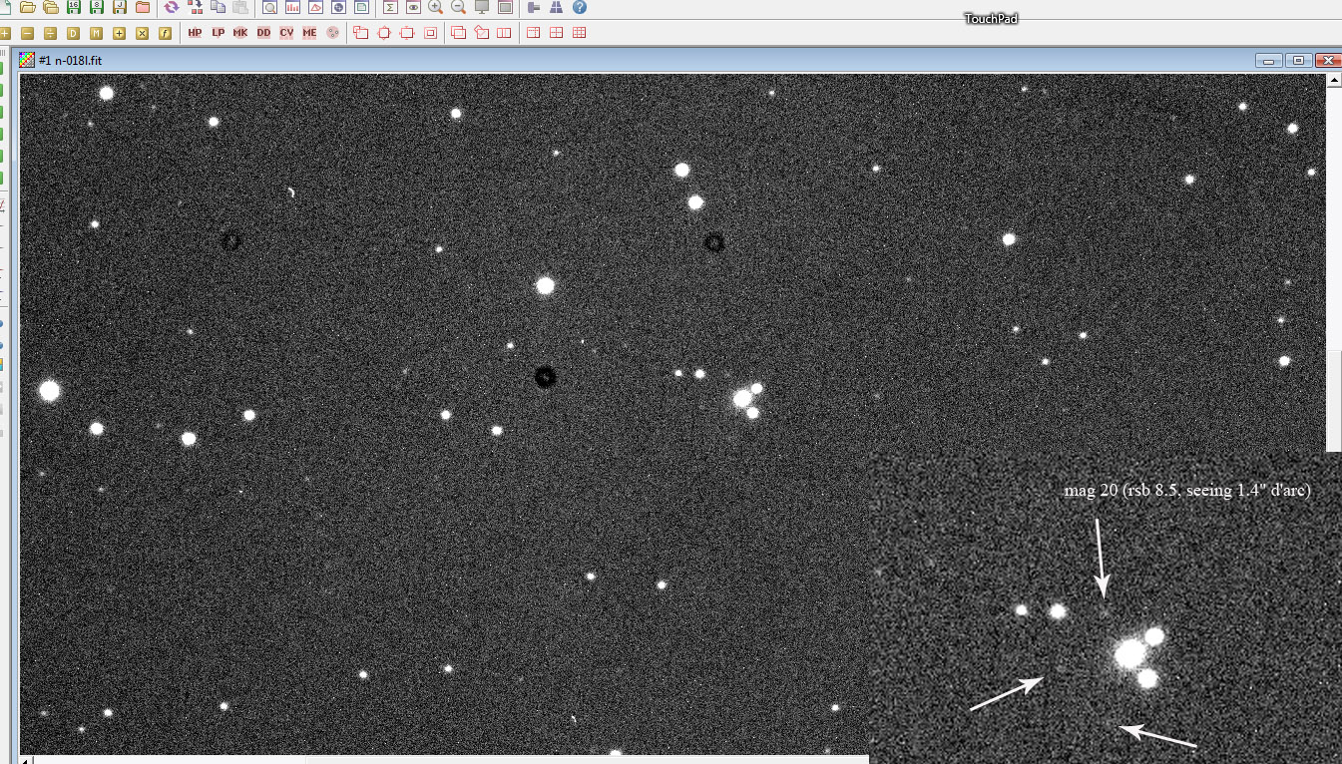
Task: Apply the LP filter
Action: 218,33
